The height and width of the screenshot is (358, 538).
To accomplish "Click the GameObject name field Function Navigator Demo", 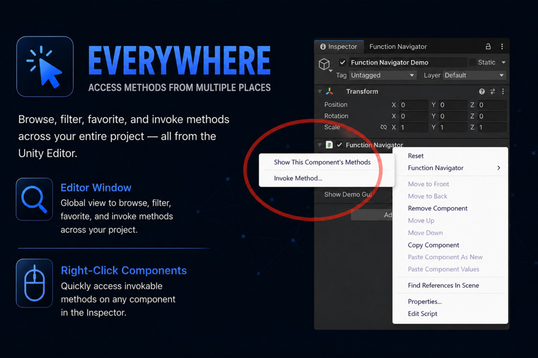I will 407,62.
